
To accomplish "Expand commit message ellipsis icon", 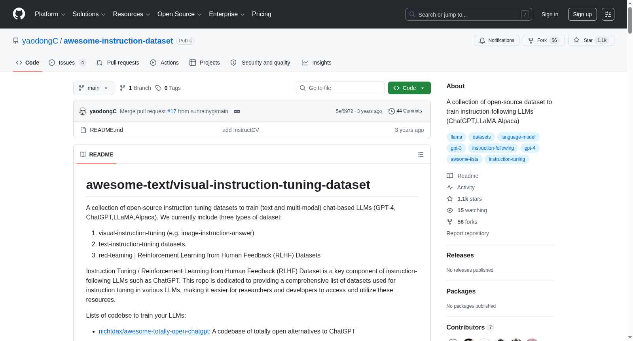I will tap(237, 111).
